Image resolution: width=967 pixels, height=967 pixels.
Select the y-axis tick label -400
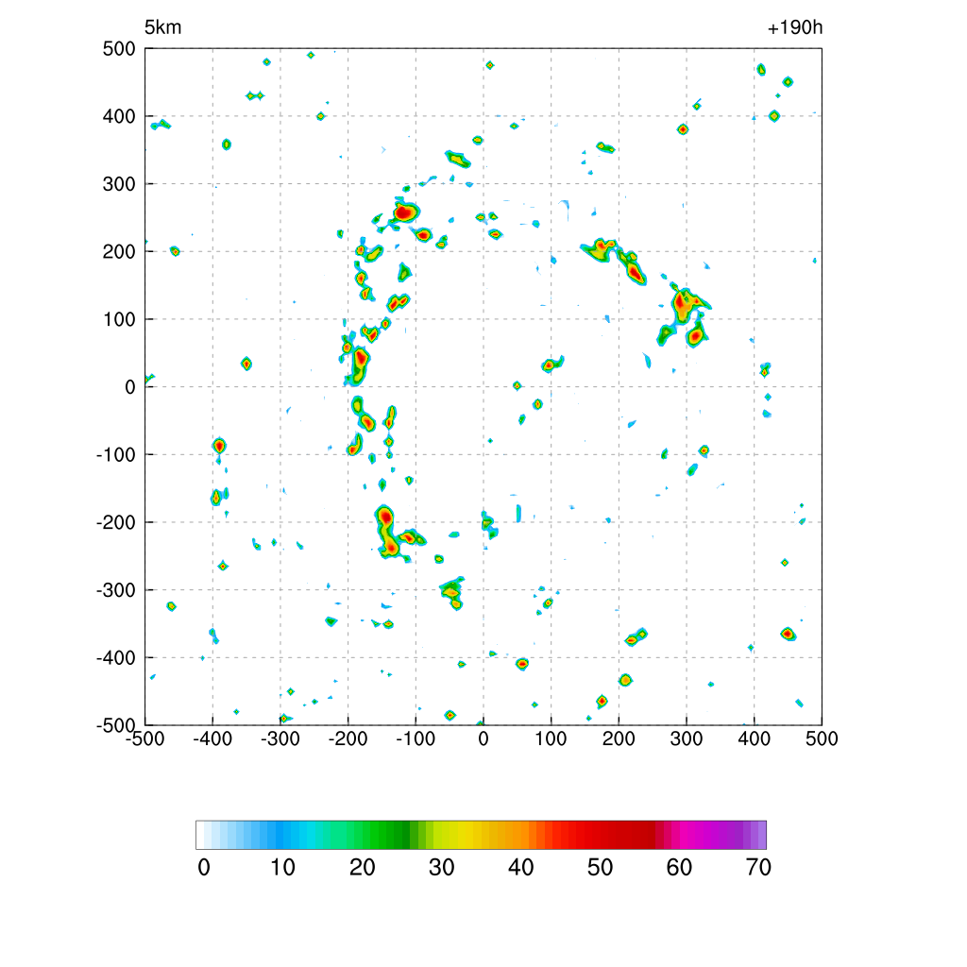point(116,658)
